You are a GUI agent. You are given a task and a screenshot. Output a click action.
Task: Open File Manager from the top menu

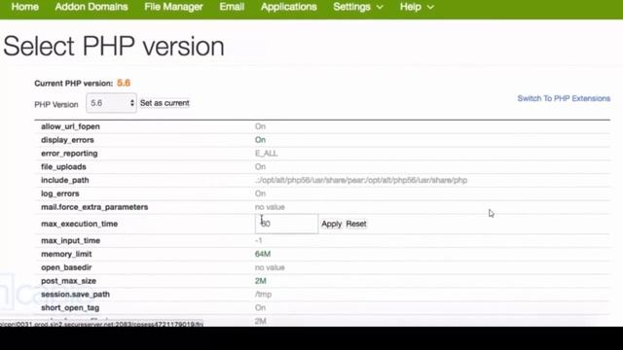pos(173,7)
